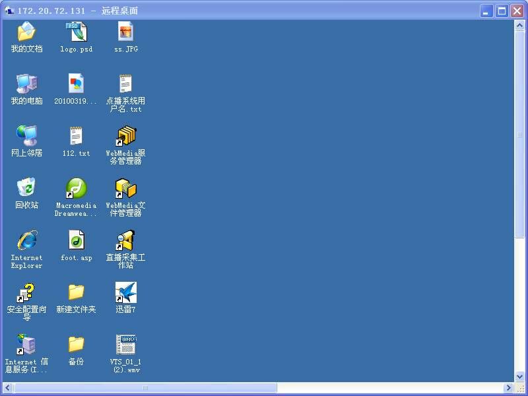Click the vertical scrollbar down arrow
528x396 pixels.
pyautogui.click(x=520, y=376)
